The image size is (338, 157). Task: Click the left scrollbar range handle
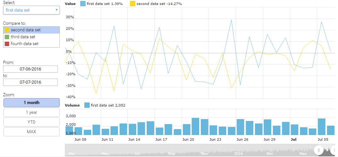pyautogui.click(x=319, y=150)
